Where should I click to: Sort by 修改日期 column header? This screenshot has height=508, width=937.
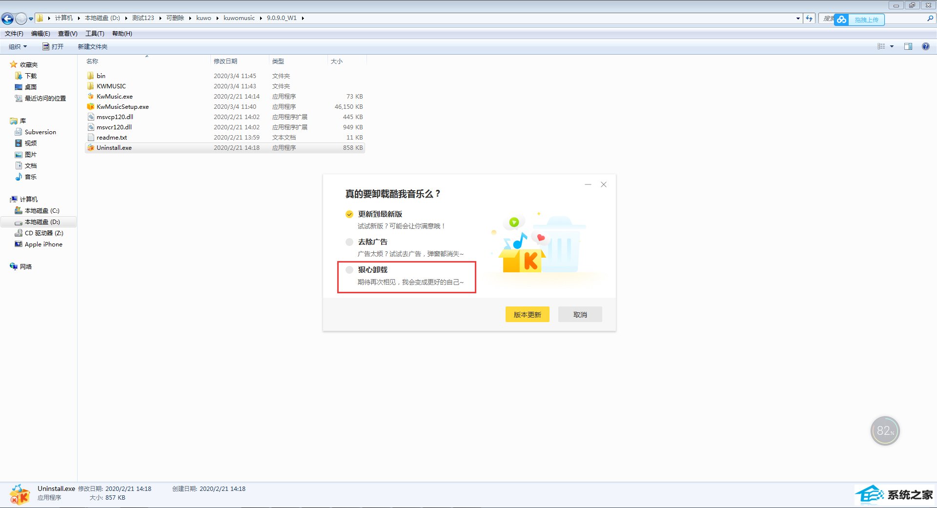click(225, 61)
